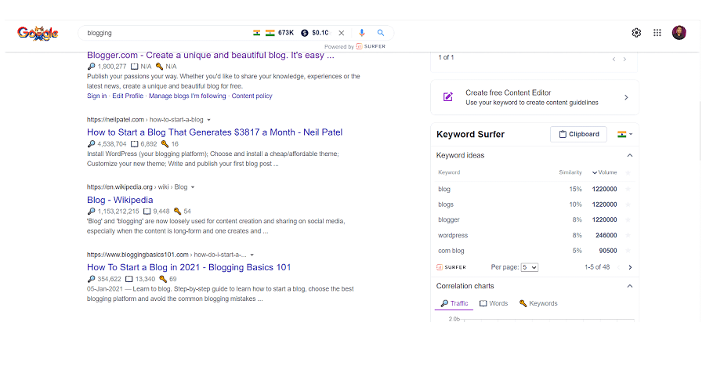Click traffic icon under Neil Patel result
724x380 pixels.
(91, 144)
